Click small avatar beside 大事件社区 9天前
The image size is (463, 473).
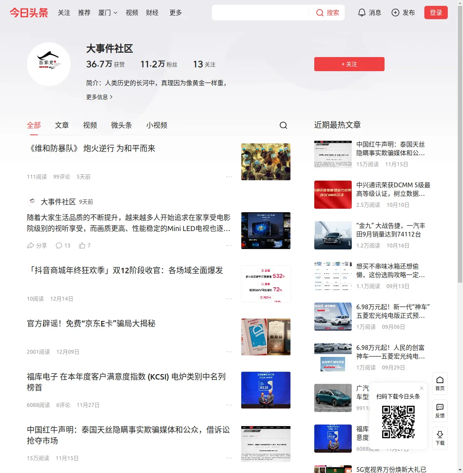point(32,201)
